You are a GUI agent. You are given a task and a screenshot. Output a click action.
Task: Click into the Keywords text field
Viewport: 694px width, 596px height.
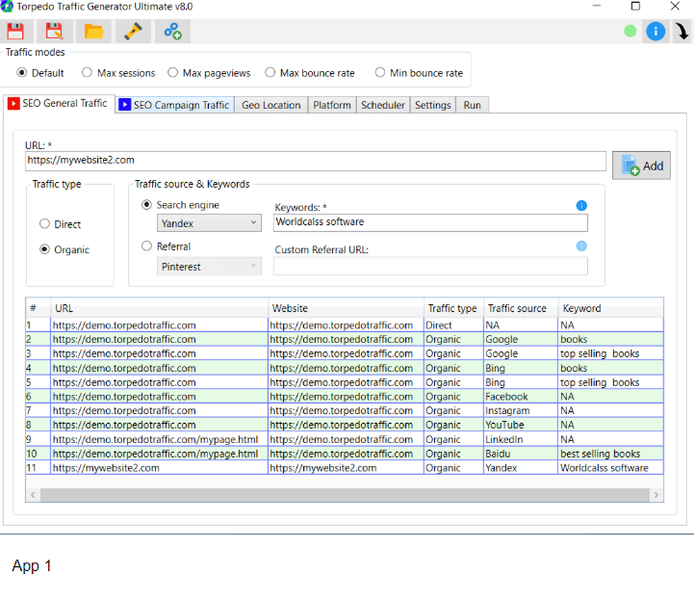point(430,223)
